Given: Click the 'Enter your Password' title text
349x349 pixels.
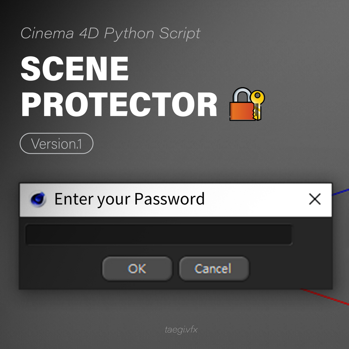Looking at the screenshot, I should (130, 199).
